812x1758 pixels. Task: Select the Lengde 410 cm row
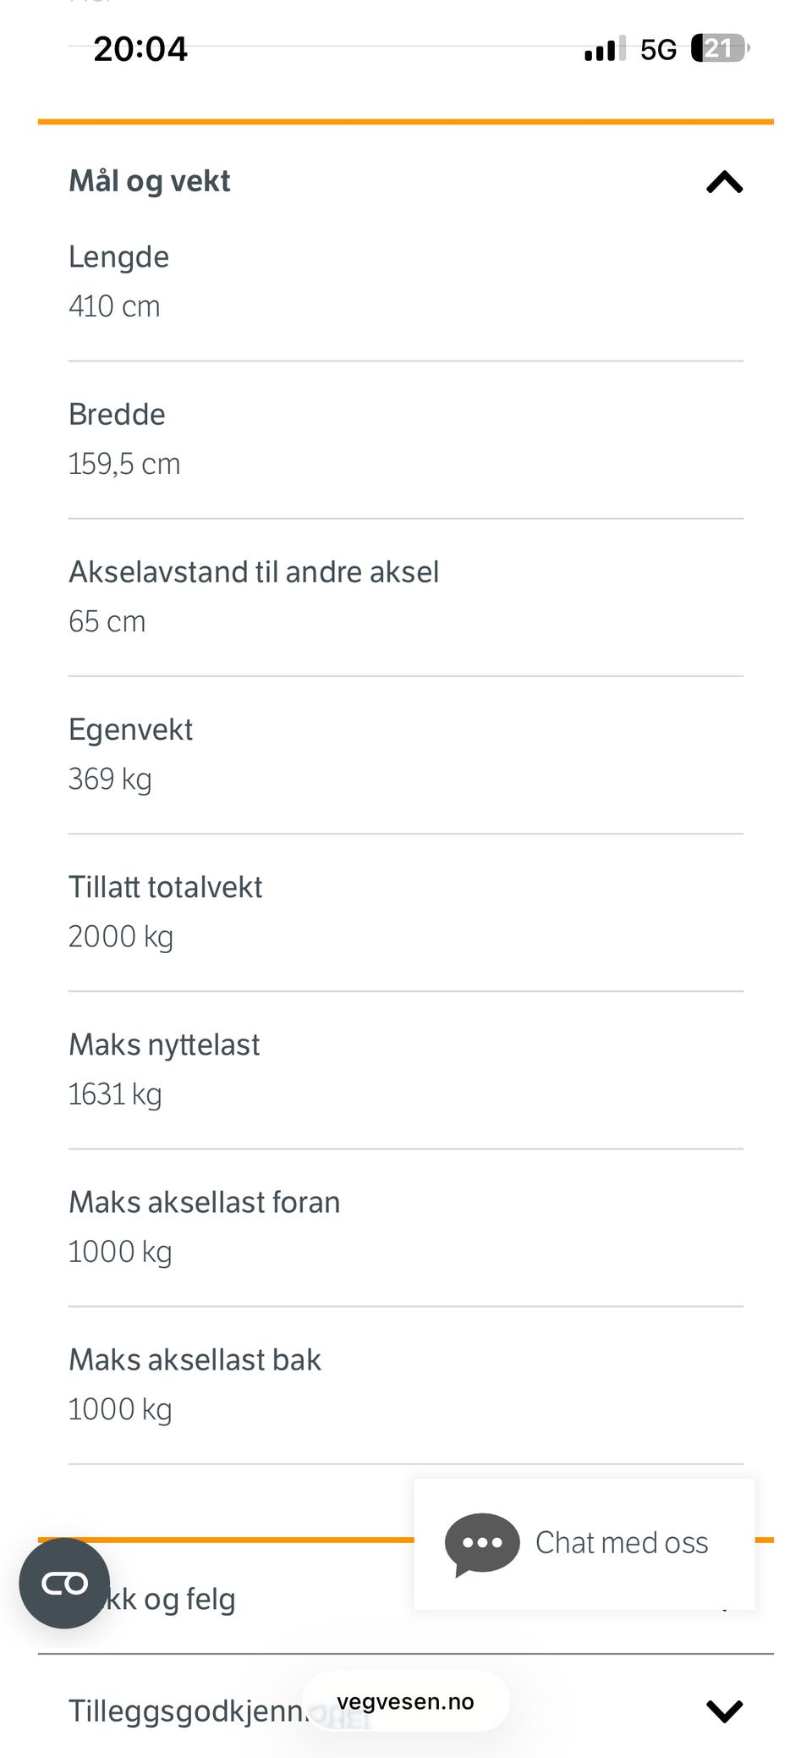coord(406,282)
